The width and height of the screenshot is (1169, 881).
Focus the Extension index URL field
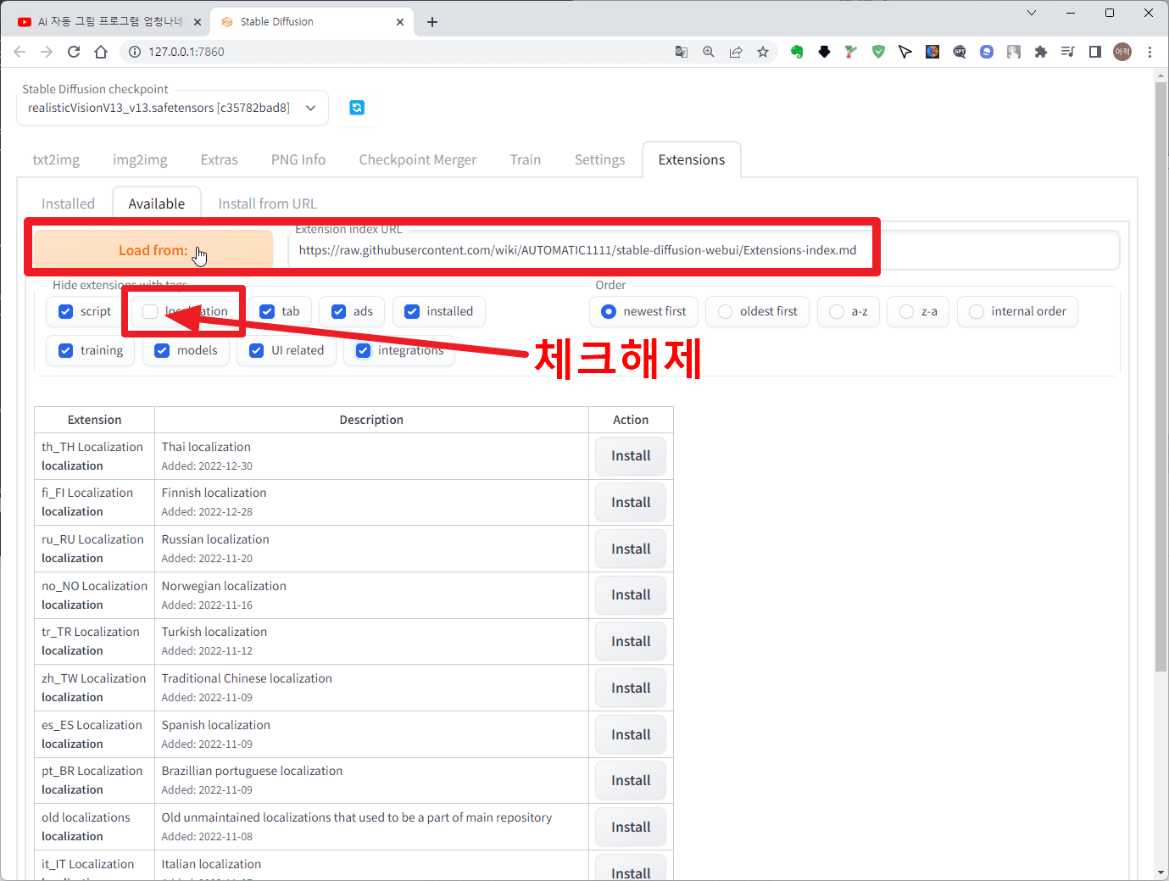coord(704,250)
